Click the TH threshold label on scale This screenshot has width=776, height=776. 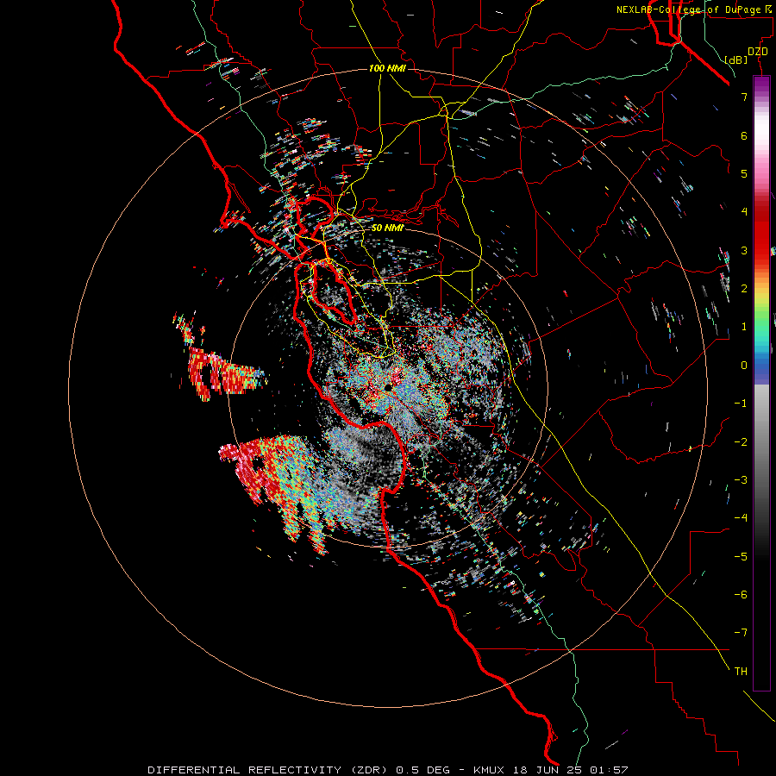tap(741, 672)
